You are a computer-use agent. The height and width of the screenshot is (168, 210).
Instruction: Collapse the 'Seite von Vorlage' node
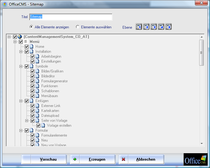click(27, 121)
